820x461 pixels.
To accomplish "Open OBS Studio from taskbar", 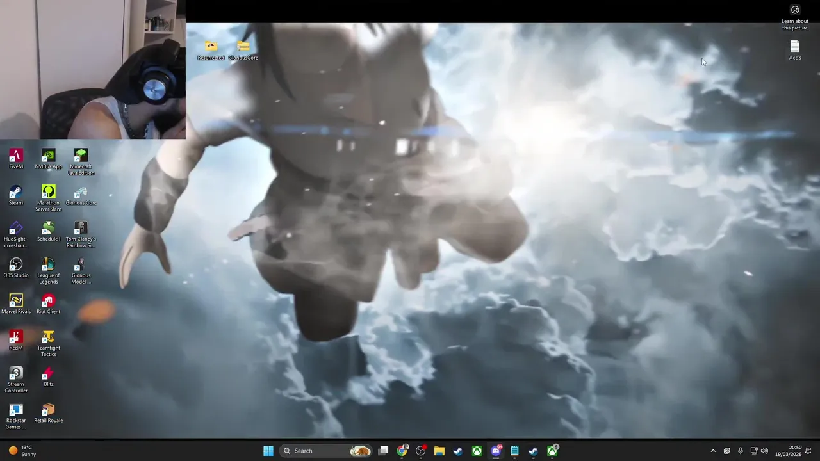I will click(x=421, y=451).
